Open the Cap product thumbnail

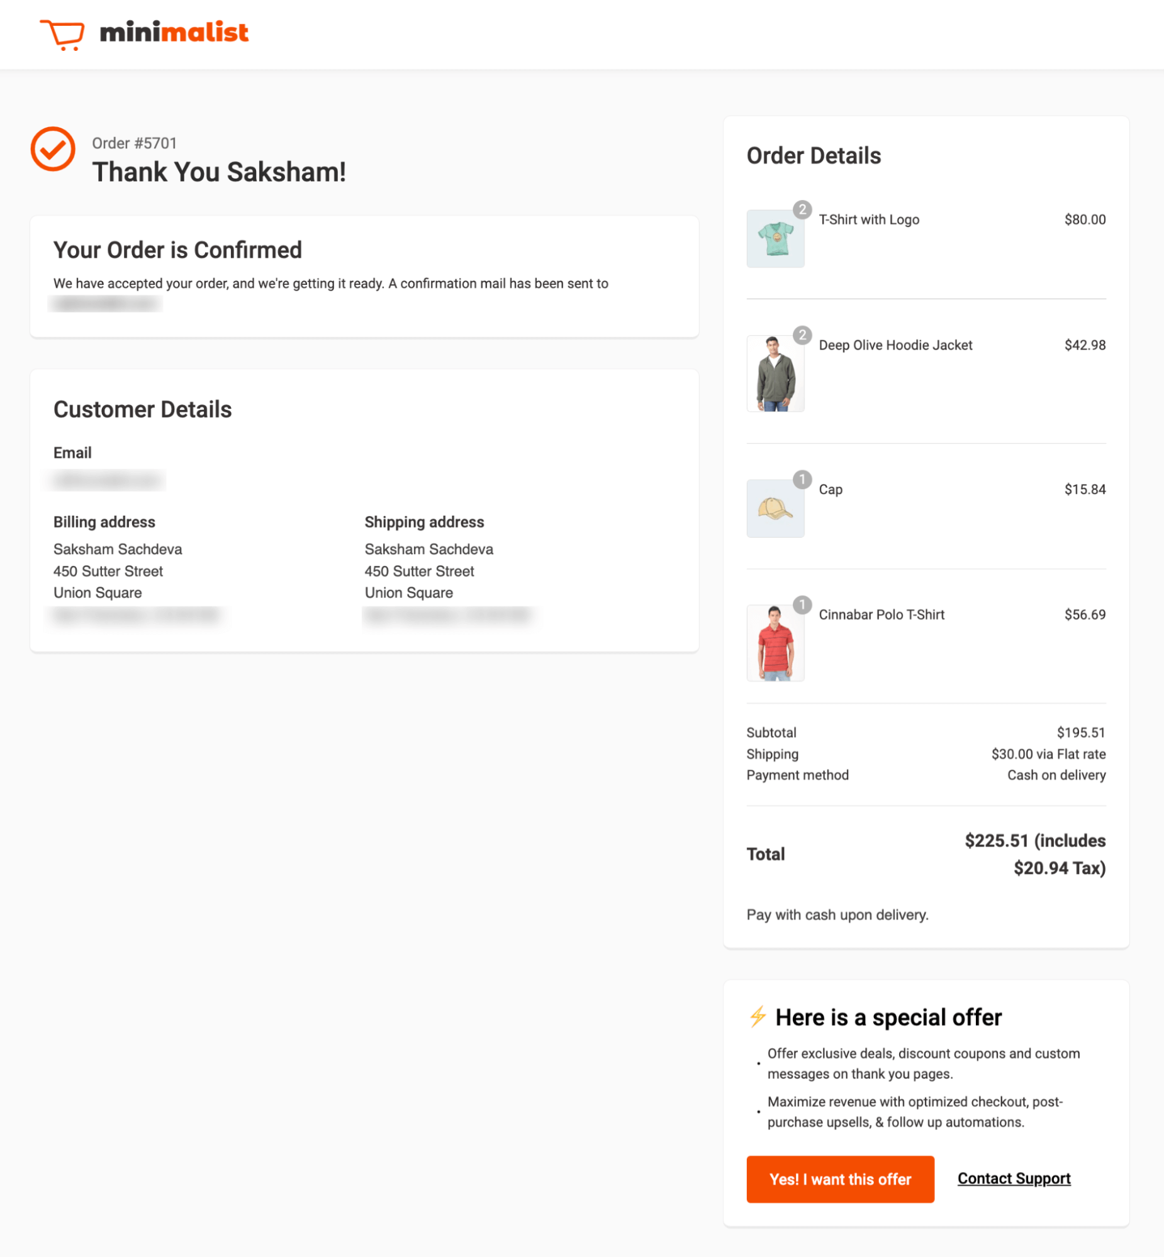pos(775,509)
